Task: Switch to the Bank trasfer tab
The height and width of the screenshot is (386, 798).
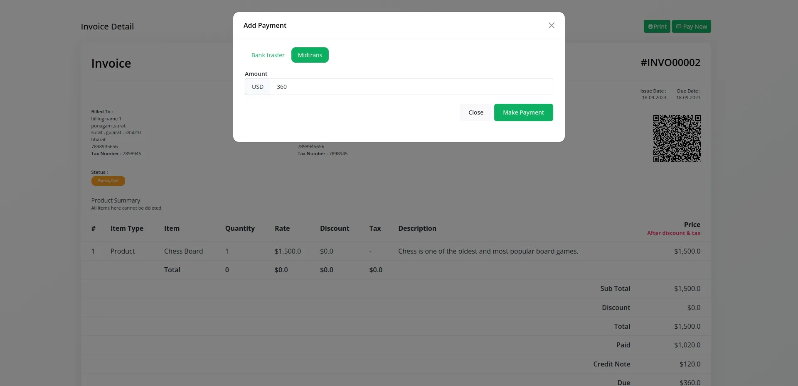Action: click(x=268, y=55)
